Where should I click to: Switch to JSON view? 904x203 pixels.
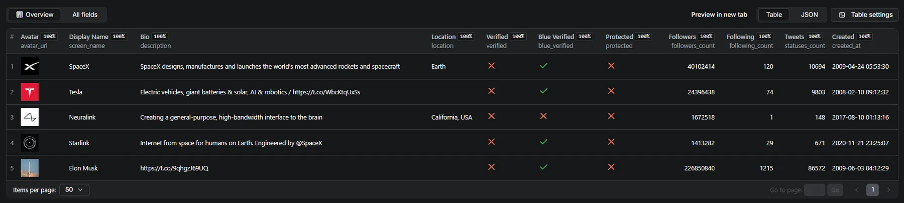tap(809, 15)
